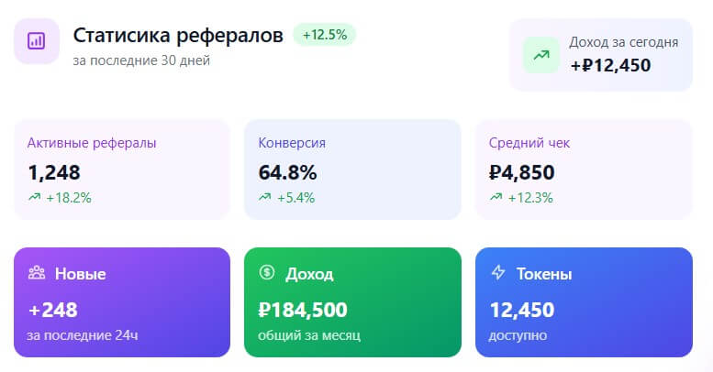Select the Конверсия stat card
Screen dimensions: 713x372
[x=351, y=169]
